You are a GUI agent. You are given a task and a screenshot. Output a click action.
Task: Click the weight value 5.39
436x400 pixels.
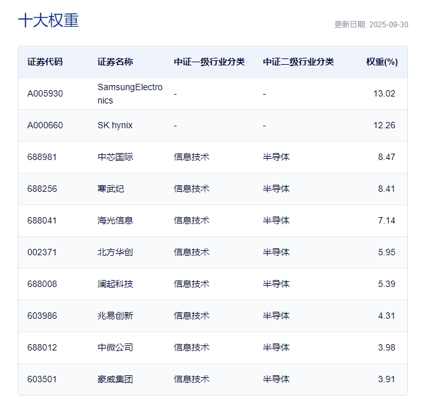tap(386, 284)
